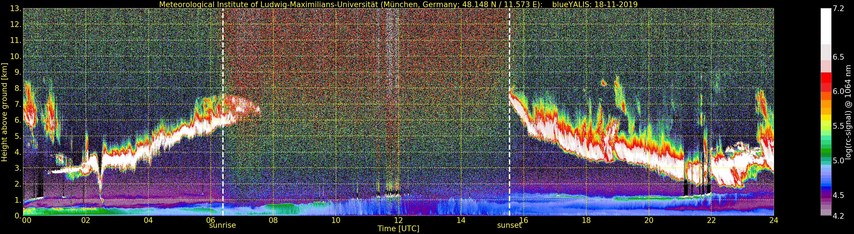Click the 20 time tick label

coord(649,220)
